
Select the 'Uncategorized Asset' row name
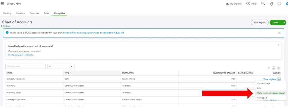[x=16, y=100]
